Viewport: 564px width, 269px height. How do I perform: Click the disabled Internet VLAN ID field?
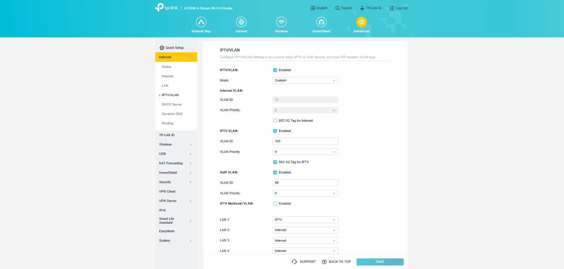pos(305,100)
